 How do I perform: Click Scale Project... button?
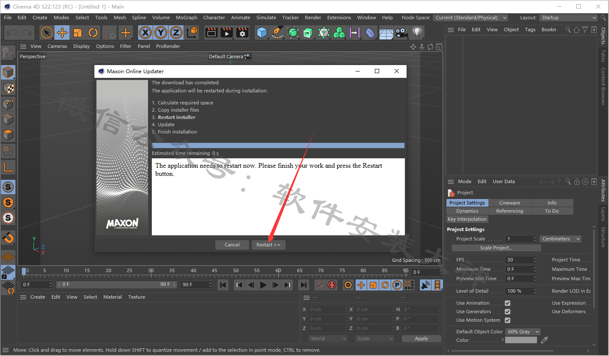pyautogui.click(x=496, y=248)
